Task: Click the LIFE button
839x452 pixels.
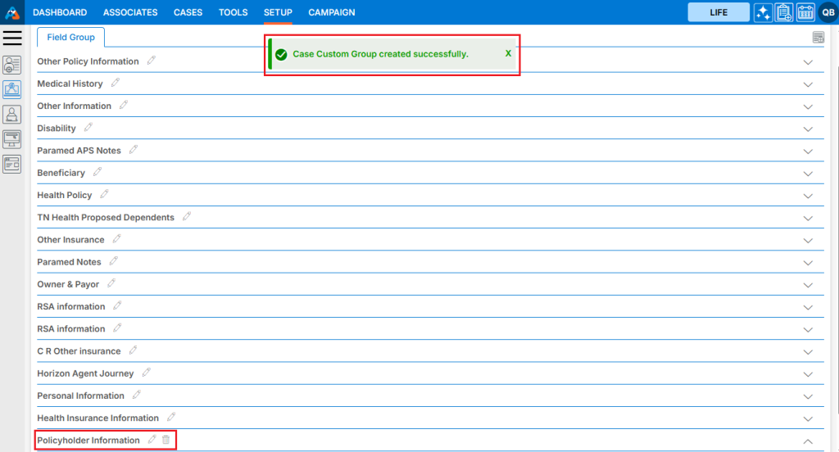Action: [719, 12]
